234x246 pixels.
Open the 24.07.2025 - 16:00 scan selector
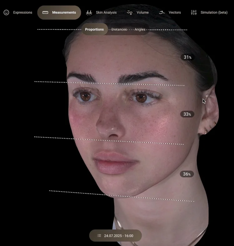tap(115, 235)
